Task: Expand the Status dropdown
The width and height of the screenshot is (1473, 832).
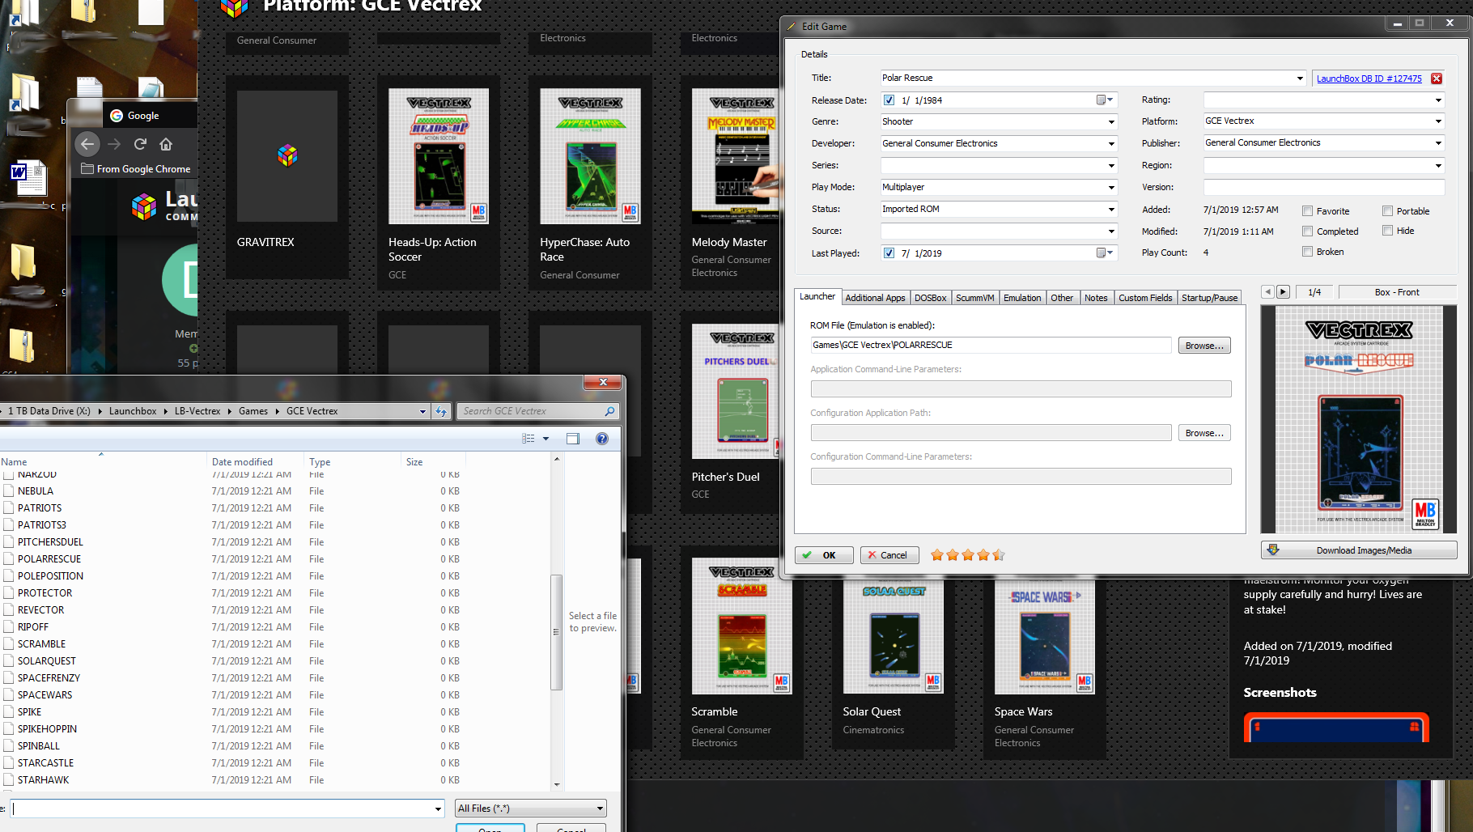Action: pos(1111,210)
